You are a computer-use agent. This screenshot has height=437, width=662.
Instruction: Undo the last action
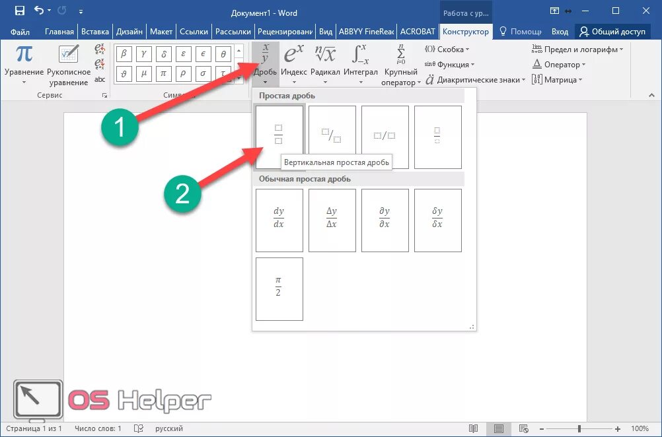click(39, 11)
